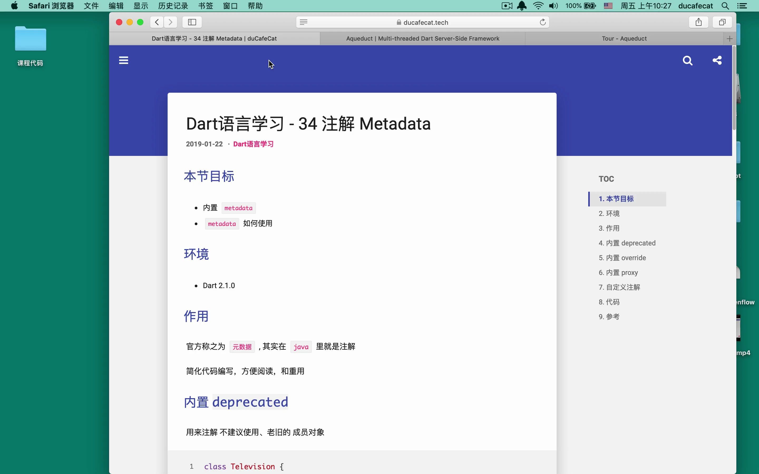Jump to TOC item 7. 自定义注解
This screenshot has width=759, height=474.
[619, 287]
